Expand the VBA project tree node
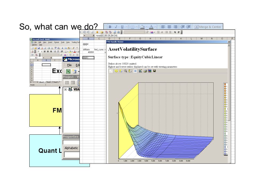 65,90
